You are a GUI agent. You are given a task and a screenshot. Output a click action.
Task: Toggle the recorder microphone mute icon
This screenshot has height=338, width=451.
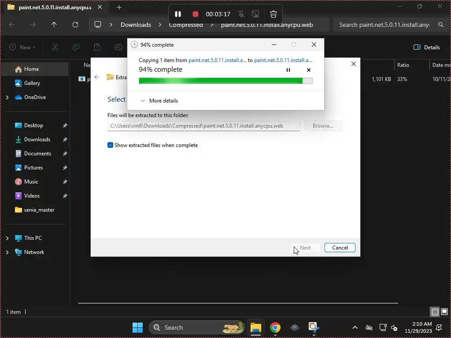[x=241, y=14]
